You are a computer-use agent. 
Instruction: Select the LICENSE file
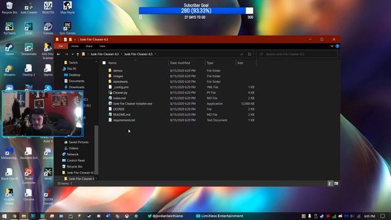[x=119, y=109]
